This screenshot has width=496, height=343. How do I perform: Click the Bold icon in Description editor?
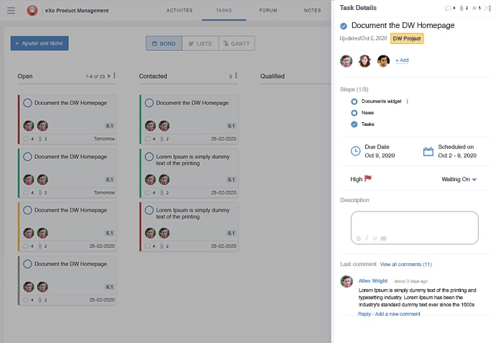coord(359,238)
